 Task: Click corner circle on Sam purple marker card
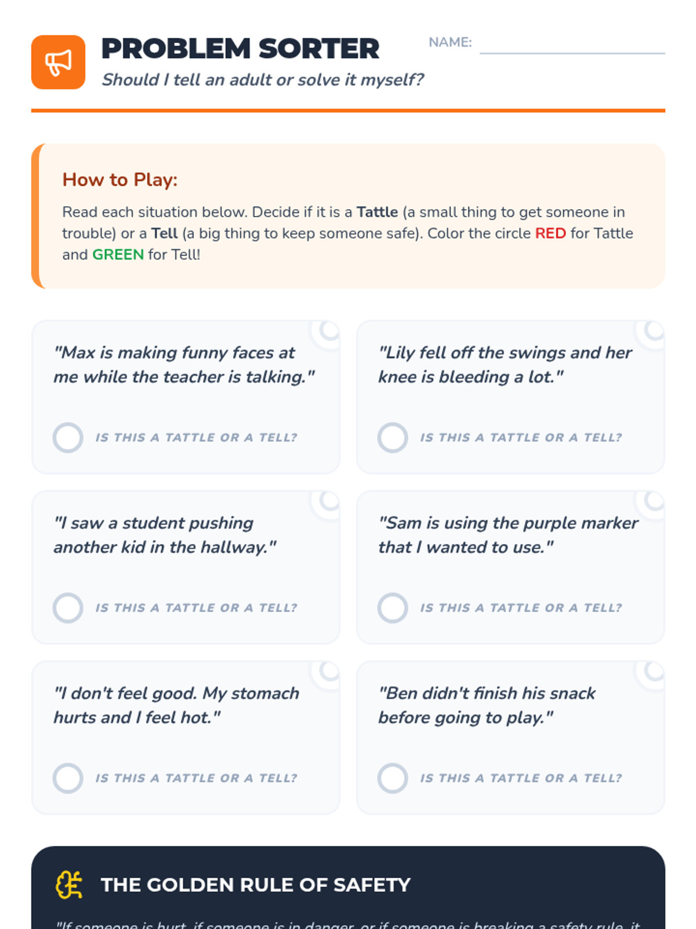click(x=654, y=500)
